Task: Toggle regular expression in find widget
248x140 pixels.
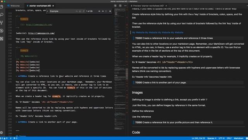Action: point(83,11)
